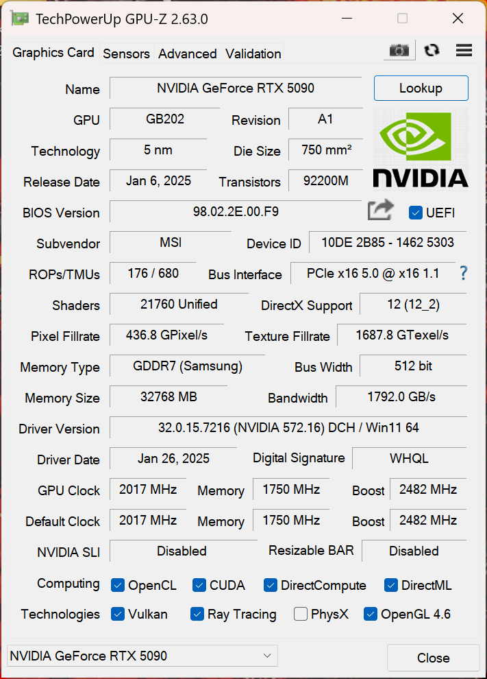Uncheck the DirectML checkbox
Screen dimensions: 487x679
click(x=390, y=585)
